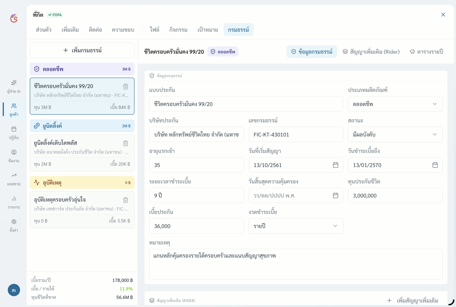Click the PDPA badge next to name
456x307 pixels.
55,15
